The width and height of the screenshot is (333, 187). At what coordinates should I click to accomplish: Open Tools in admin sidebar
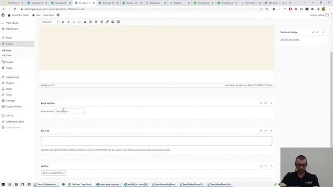click(9, 95)
